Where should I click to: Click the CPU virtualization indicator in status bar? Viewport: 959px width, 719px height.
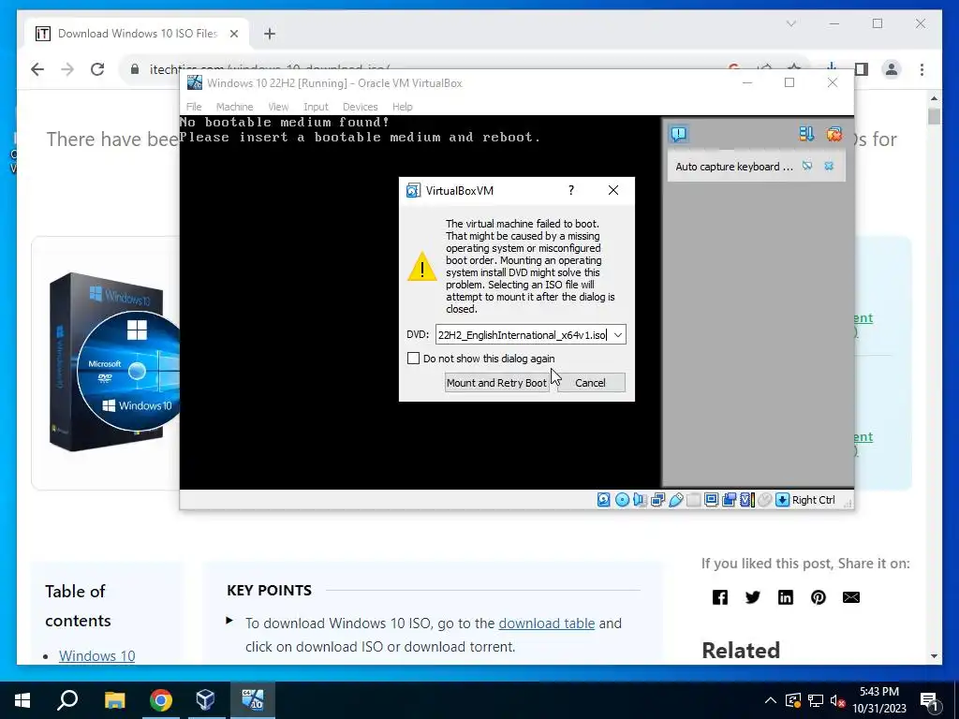(x=747, y=500)
